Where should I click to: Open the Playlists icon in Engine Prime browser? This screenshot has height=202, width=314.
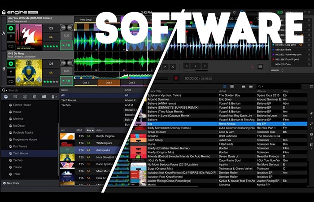tap(15, 97)
